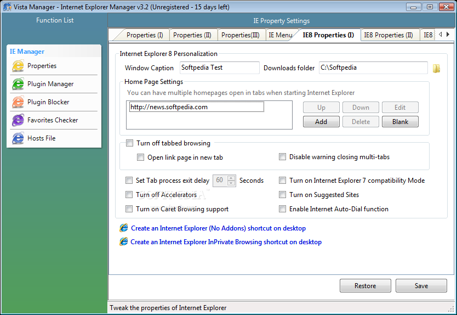Click the green Plugin Manager icon
Image resolution: width=457 pixels, height=315 pixels.
(18, 84)
